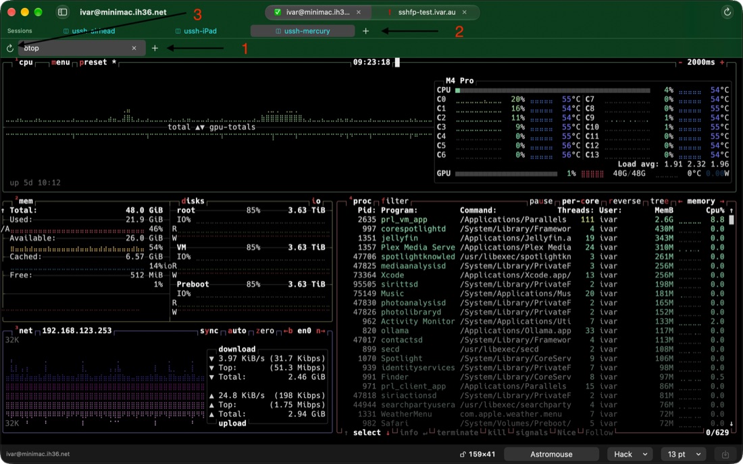Select previous network interface with the b arrow
The image size is (743, 464).
pos(288,330)
